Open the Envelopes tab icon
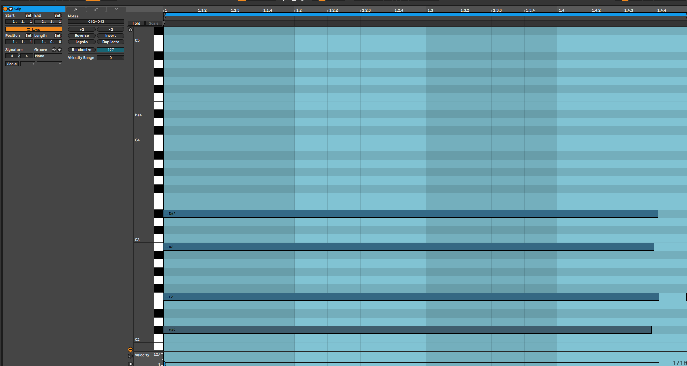This screenshot has height=366, width=687. pyautogui.click(x=96, y=9)
